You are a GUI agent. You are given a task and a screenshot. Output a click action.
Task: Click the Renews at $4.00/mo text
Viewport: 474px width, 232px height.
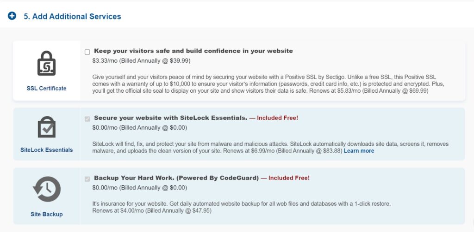click(152, 211)
